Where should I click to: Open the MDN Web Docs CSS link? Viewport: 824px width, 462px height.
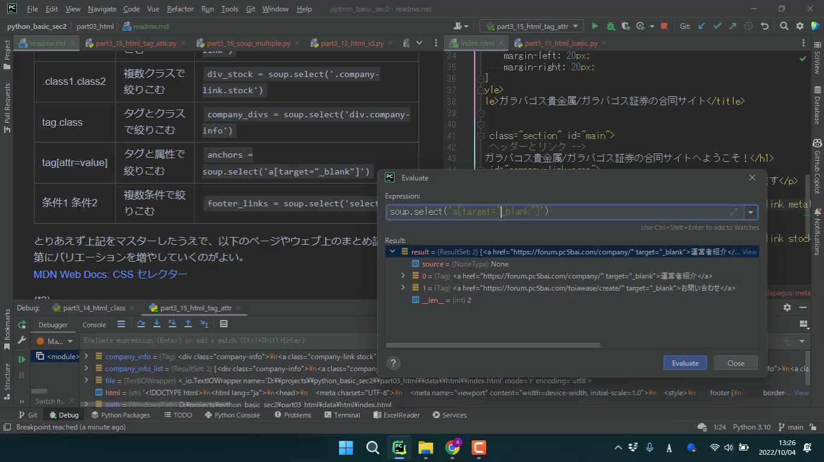(110, 274)
